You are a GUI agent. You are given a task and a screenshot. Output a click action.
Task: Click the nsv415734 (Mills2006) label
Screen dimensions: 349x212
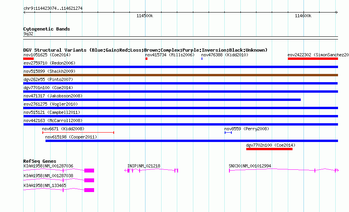click(170, 55)
